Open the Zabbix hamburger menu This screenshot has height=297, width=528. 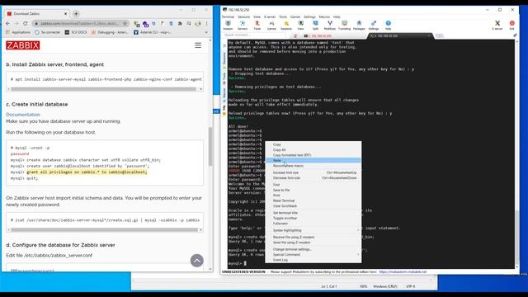tap(198, 45)
